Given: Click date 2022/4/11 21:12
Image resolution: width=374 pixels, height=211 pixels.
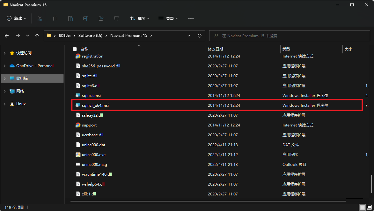Looking at the screenshot, I should (223, 155).
